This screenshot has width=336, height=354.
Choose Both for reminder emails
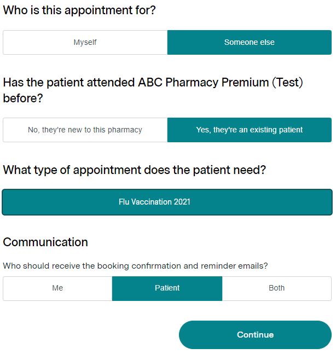coord(277,288)
